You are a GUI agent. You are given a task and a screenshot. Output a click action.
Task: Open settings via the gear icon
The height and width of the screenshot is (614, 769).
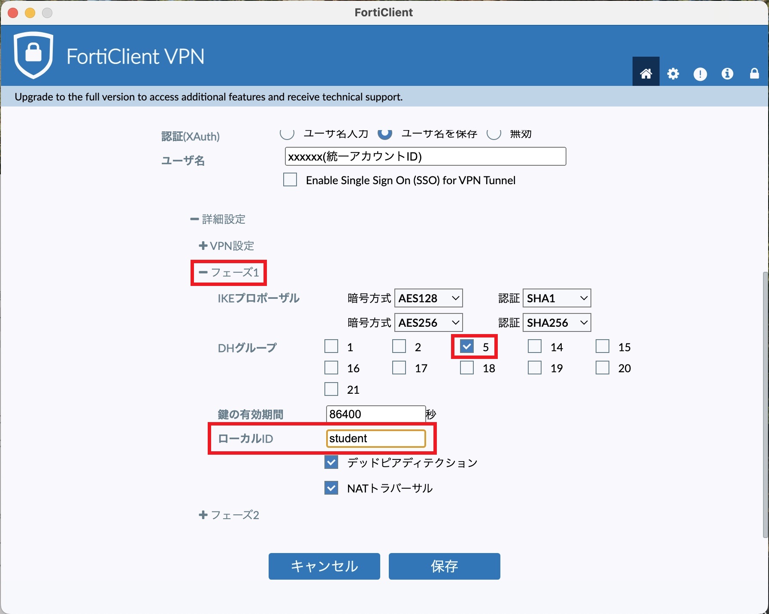(673, 73)
